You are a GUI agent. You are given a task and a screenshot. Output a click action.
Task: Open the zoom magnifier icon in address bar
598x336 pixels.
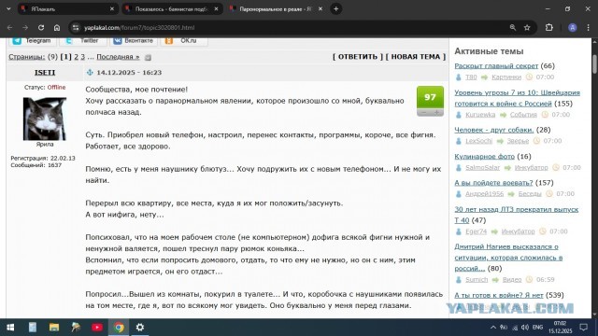513,27
